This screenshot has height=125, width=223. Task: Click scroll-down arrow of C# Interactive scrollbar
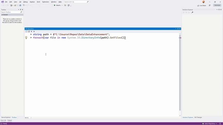click(180, 116)
